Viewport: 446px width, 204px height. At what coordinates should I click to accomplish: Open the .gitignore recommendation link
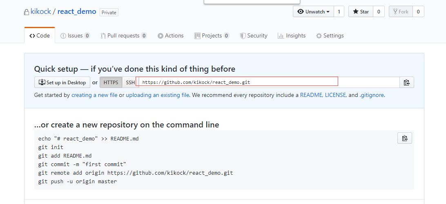372,95
